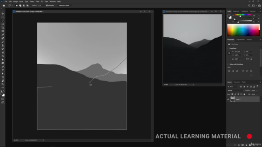This screenshot has height=147, width=262.
Task: Select the Quick Selection tool
Action: click(3, 24)
